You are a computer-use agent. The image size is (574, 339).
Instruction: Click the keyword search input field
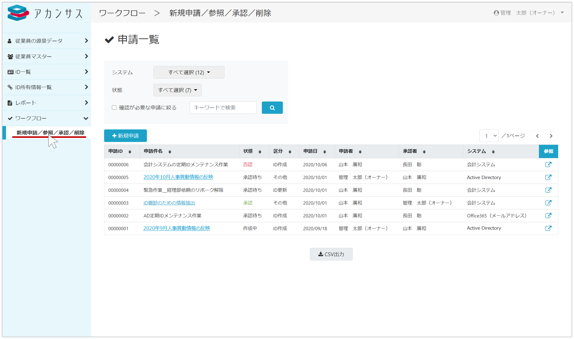pos(223,108)
